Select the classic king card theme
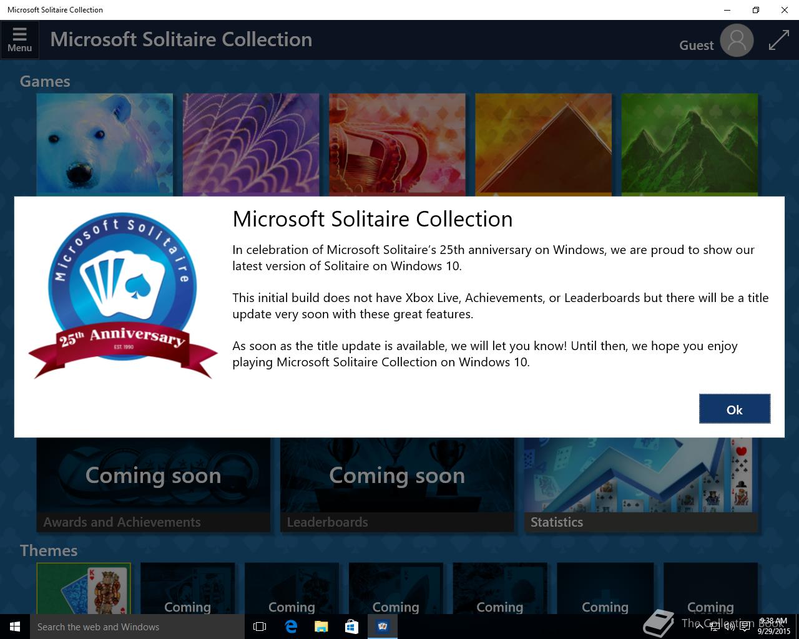 click(84, 588)
